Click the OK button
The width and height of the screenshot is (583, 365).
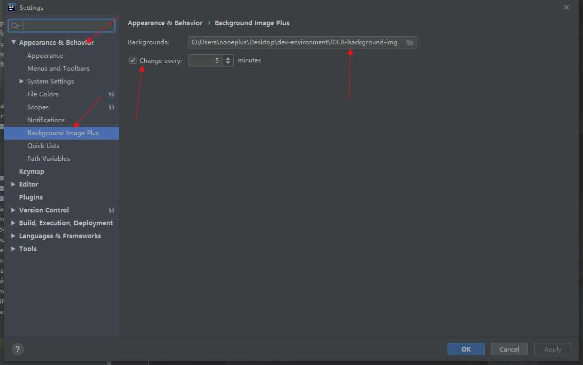tap(466, 349)
